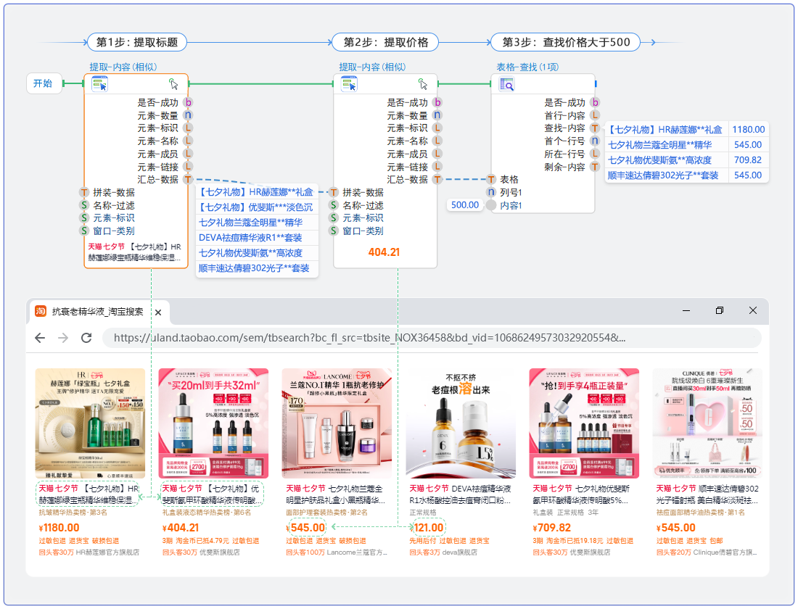
Task: Click the 500.00 input value for 内容1
Action: [x=465, y=205]
